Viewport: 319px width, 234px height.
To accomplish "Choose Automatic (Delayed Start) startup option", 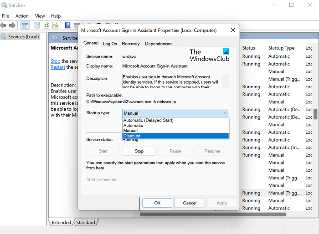I will click(x=175, y=120).
